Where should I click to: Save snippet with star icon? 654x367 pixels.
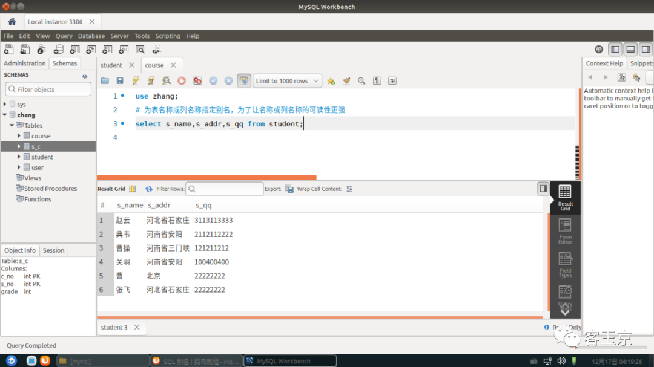tap(331, 81)
